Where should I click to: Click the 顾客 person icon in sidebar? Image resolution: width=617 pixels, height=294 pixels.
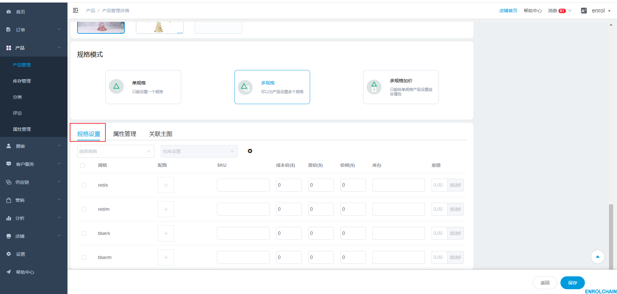click(x=9, y=146)
